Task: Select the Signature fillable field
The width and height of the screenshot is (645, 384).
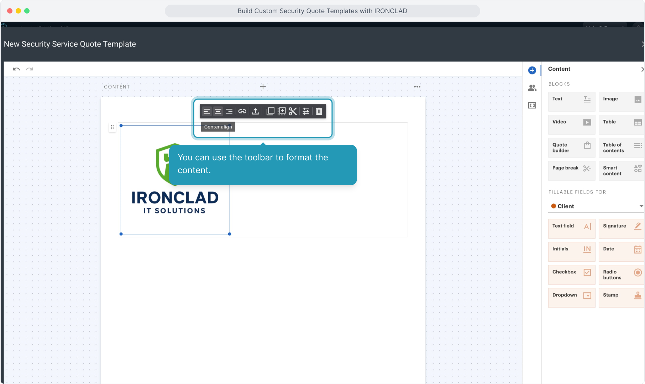Action: 622,229
